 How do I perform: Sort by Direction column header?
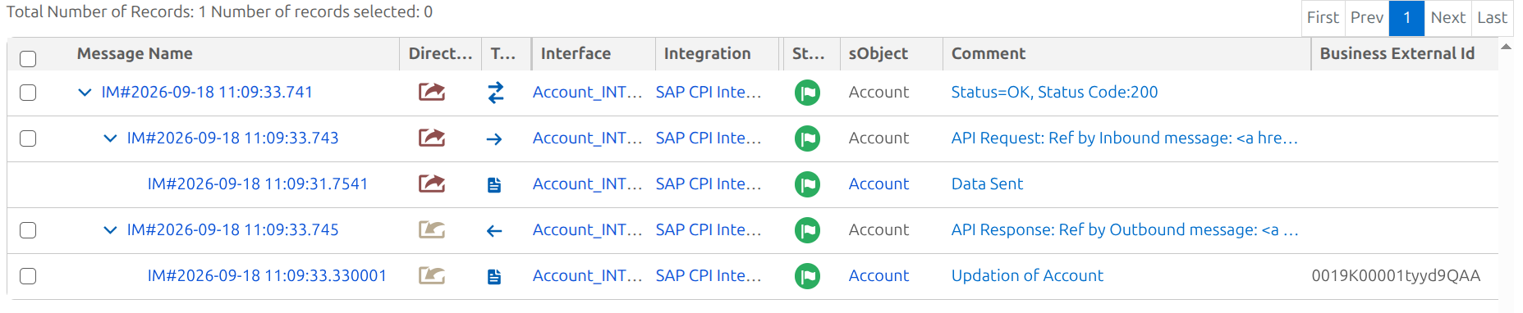[440, 53]
